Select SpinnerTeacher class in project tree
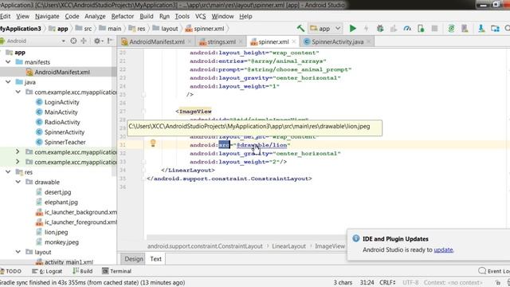Screen dimensions: 510x287 pyautogui.click(x=65, y=142)
